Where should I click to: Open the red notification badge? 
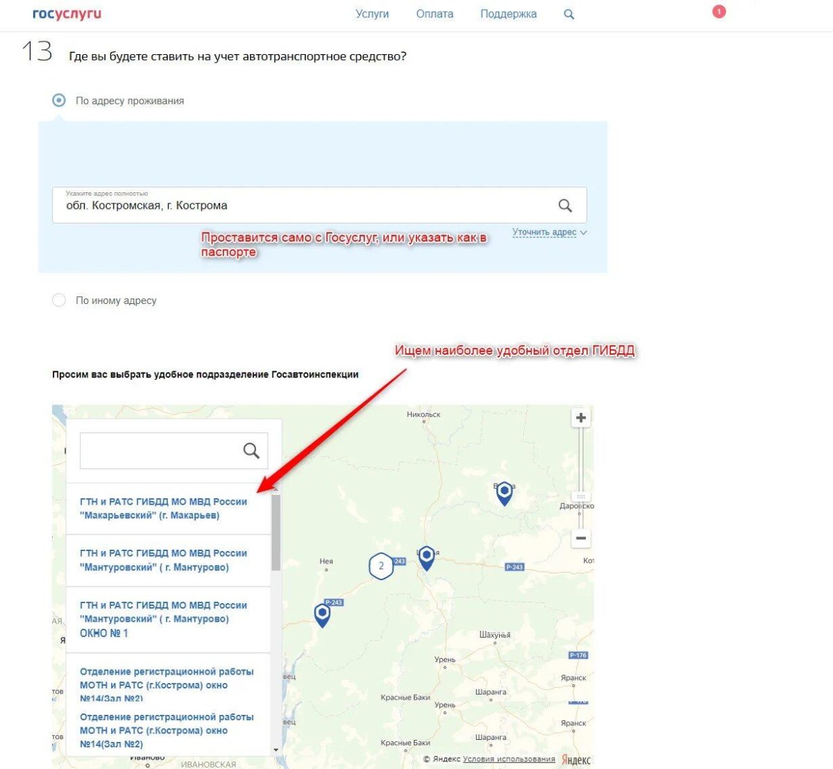(718, 11)
